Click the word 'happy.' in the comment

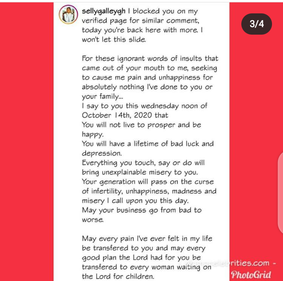click(93, 135)
